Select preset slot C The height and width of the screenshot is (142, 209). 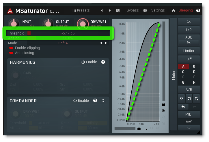coord(183,72)
